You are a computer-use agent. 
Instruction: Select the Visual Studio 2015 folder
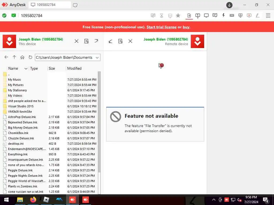(x=50, y=106)
